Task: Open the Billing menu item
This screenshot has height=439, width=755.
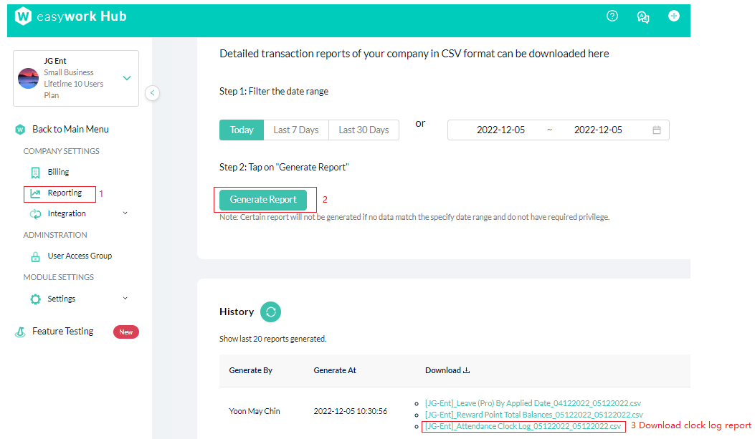Action: pos(58,172)
